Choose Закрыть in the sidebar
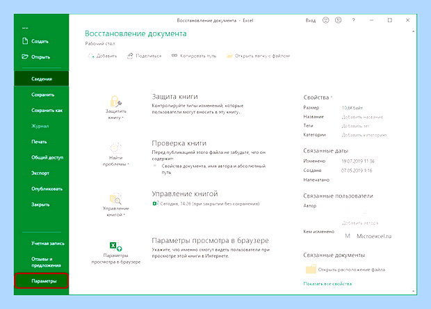The width and height of the screenshot is (431, 309). tap(42, 205)
